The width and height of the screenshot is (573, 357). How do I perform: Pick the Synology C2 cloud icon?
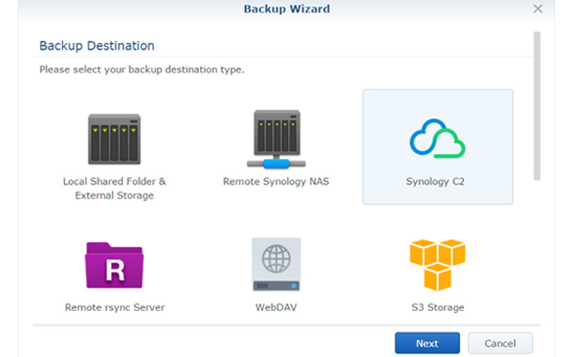pos(438,138)
